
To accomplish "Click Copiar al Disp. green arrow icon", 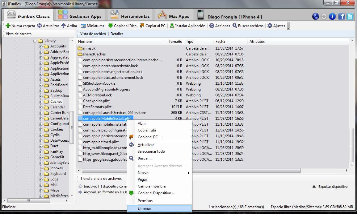I will pyautogui.click(x=111, y=26).
